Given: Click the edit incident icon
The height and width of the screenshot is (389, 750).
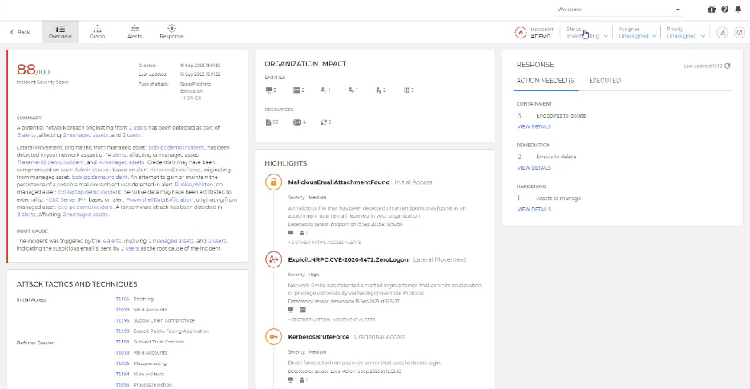Looking at the screenshot, I should [721, 33].
